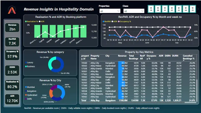
Task: Click the RevPAR 7.3K KPI card
Action: [12, 42]
